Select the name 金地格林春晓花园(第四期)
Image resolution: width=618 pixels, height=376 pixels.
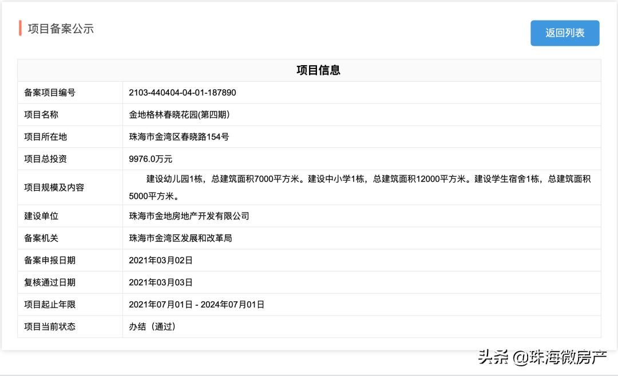point(179,115)
